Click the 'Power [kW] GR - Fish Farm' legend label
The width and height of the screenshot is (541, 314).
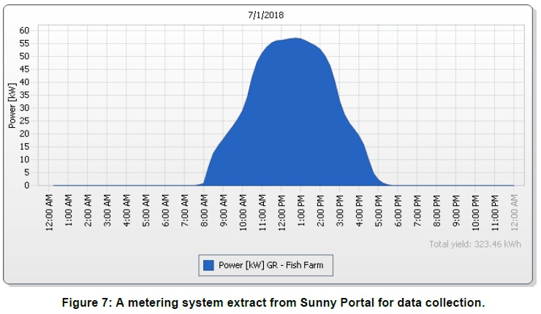272,266
